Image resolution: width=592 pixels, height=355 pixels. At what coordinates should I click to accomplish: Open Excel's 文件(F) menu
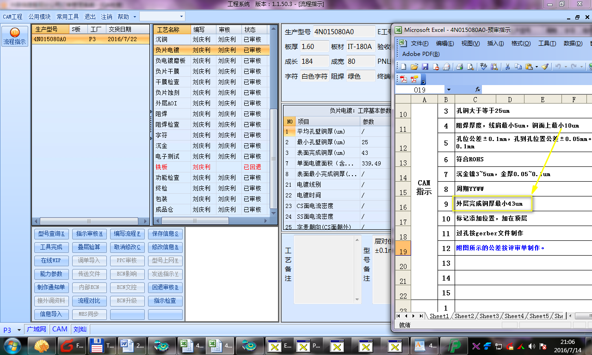click(x=419, y=43)
